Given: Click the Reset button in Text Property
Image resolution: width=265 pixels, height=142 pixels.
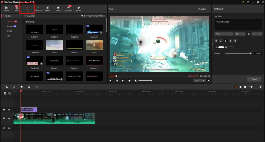Looking at the screenshot, I should point(254,79).
